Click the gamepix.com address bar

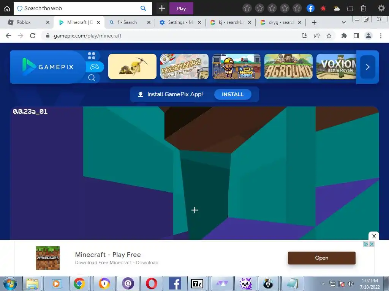[171, 36]
